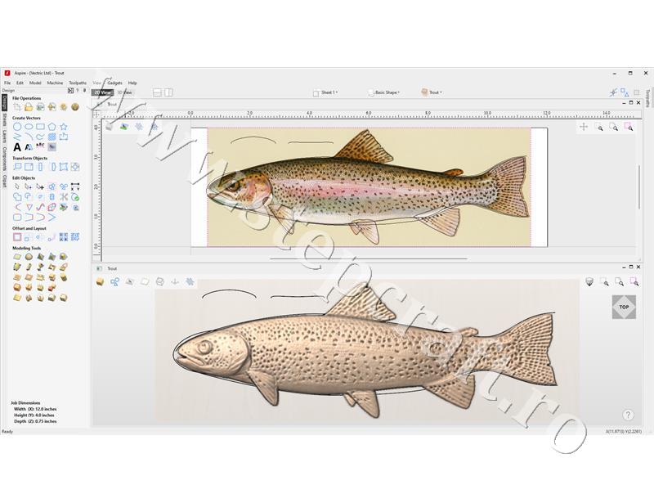654x503 pixels.
Task: Open the Nest Parts layout tool
Action: coord(75,237)
